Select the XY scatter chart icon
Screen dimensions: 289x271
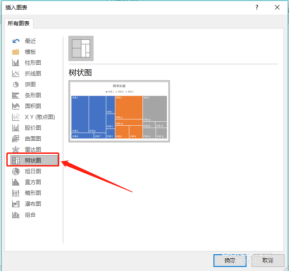coord(16,117)
